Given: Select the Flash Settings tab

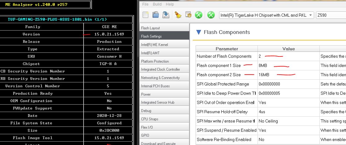Looking at the screenshot, I should coord(164,36).
